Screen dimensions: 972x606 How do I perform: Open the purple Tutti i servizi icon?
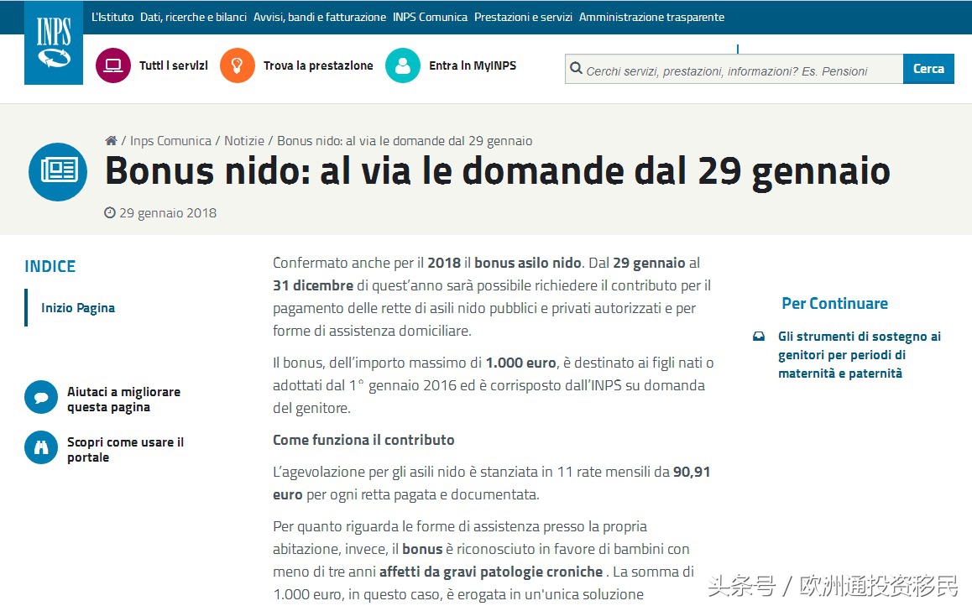coord(112,65)
